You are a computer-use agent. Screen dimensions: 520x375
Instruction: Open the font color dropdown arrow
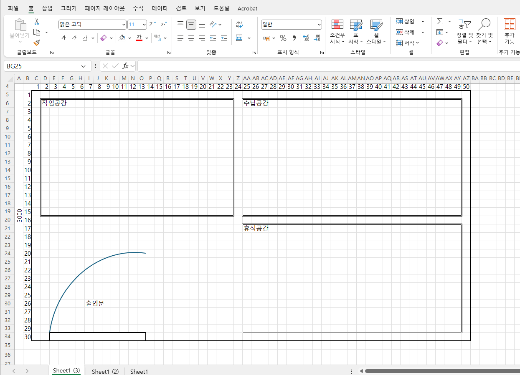(147, 38)
